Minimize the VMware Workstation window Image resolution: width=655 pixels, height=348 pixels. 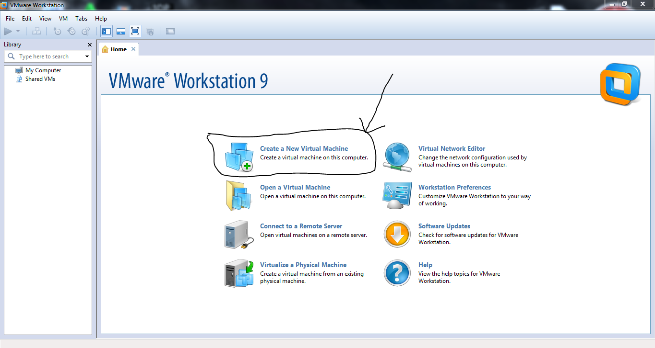pyautogui.click(x=611, y=4)
